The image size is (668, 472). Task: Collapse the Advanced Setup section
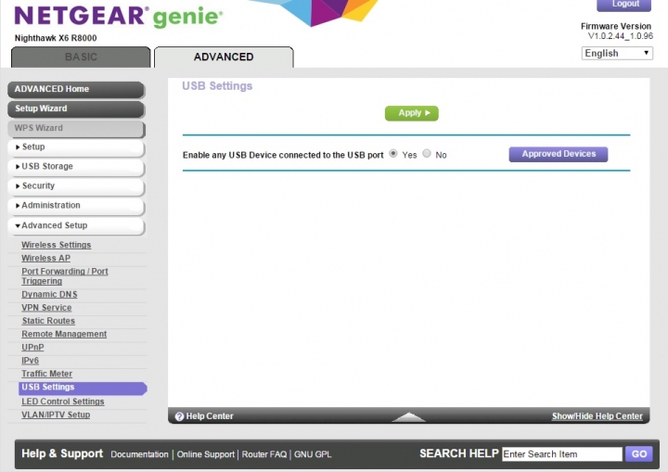pyautogui.click(x=76, y=225)
